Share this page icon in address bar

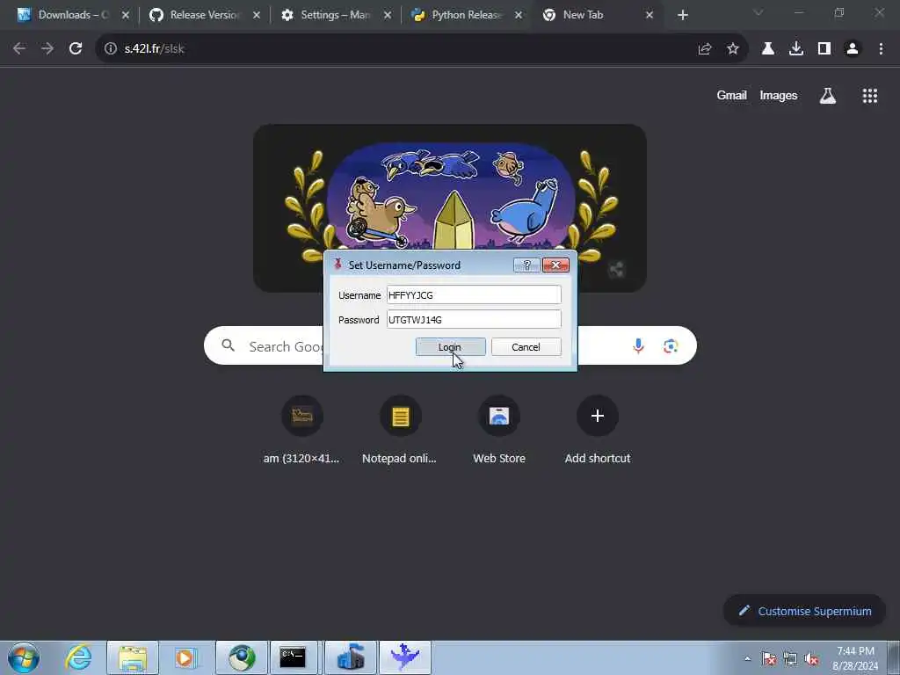click(x=705, y=49)
